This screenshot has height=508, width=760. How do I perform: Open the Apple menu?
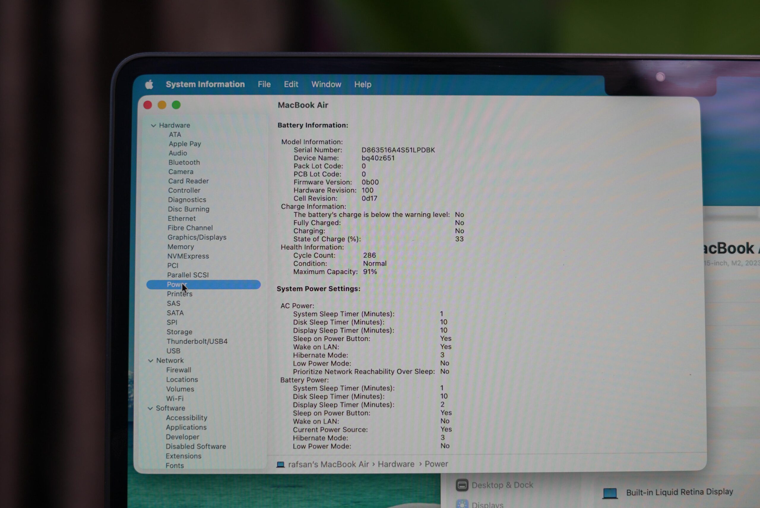(x=149, y=85)
